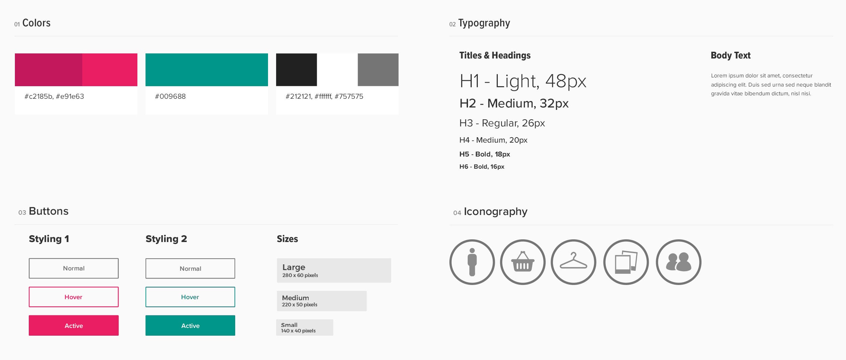Screen dimensions: 846x360
Task: Click the two-people group icon
Action: tap(678, 262)
